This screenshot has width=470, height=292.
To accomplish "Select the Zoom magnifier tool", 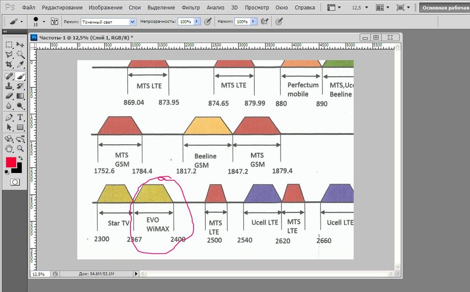I will tap(20, 148).
